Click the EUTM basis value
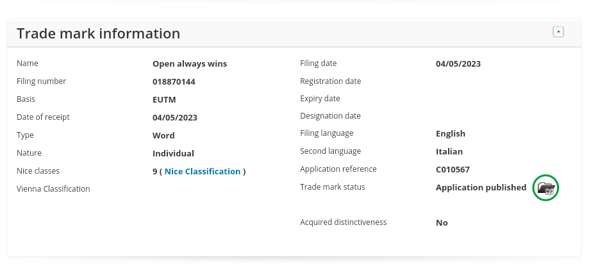The width and height of the screenshot is (591, 275). pos(164,100)
